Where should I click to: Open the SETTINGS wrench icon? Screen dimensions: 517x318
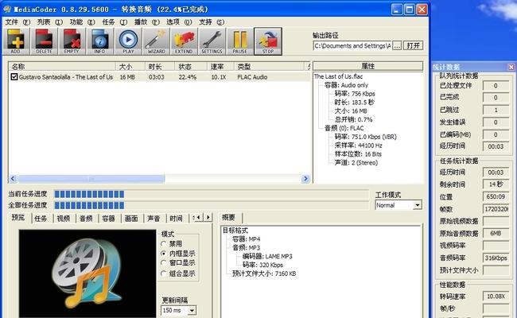coord(212,41)
